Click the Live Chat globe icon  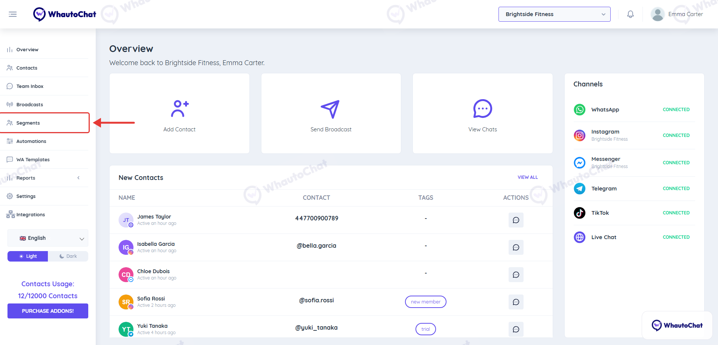580,237
